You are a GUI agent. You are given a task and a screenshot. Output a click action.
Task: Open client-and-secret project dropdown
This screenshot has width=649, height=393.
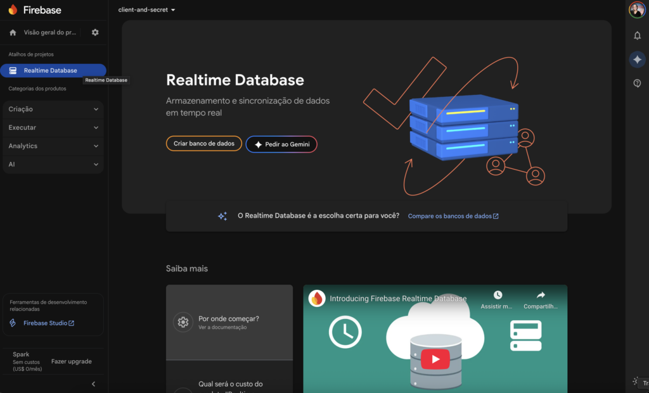146,10
